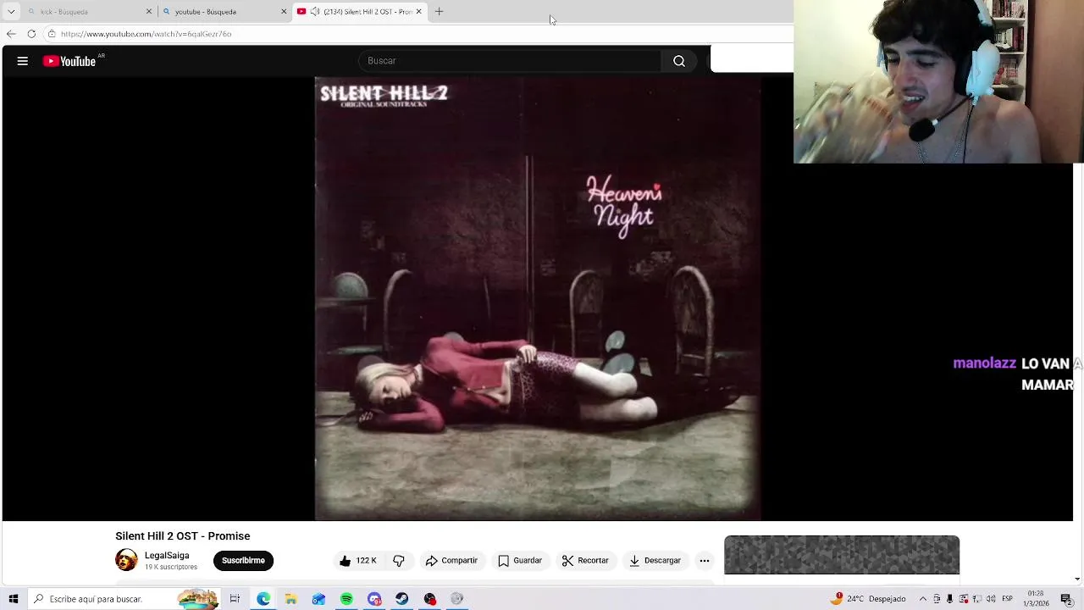
Task: Dislike the Silent Hill 2 OST video
Action: (399, 560)
